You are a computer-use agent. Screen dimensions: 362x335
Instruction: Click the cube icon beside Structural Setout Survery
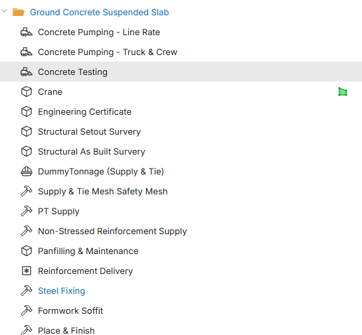tap(27, 131)
